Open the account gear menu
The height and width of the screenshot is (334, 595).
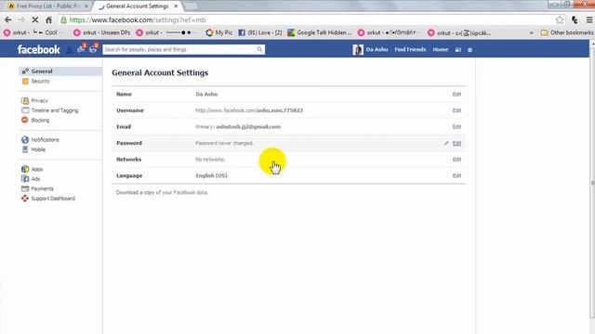(469, 49)
